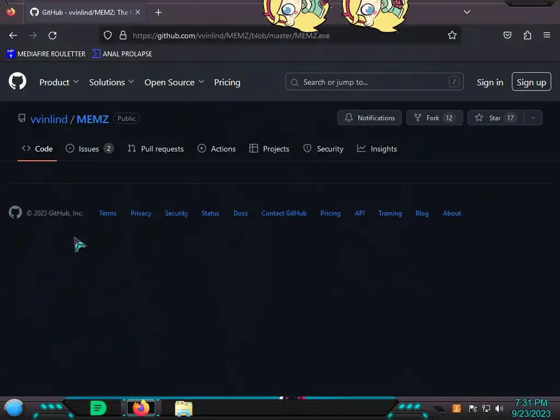Switch to the Actions tab
Viewport: 560px width, 420px height.
217,149
